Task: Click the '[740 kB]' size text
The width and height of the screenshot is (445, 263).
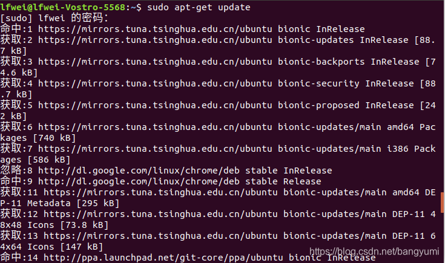Action: coord(54,138)
